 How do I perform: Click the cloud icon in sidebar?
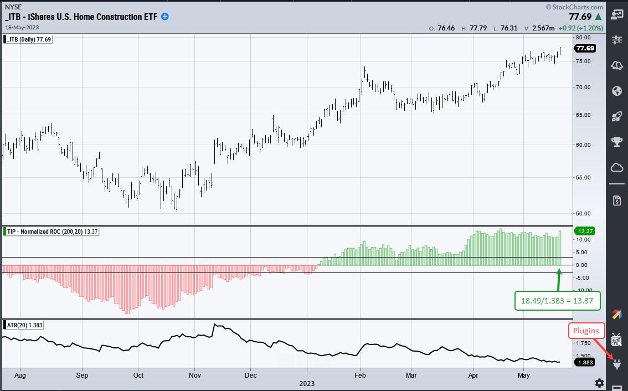pyautogui.click(x=617, y=167)
